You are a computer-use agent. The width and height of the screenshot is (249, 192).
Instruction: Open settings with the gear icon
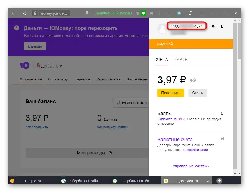click(213, 26)
